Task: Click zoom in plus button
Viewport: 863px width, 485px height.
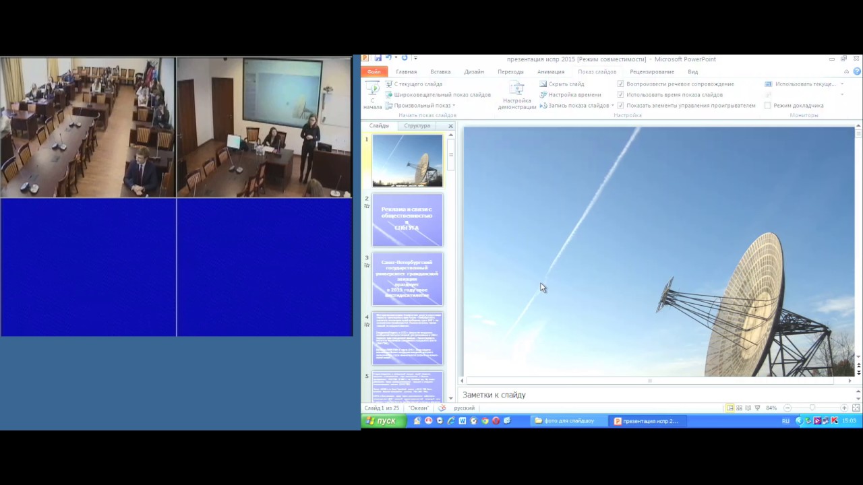Action: 844,408
